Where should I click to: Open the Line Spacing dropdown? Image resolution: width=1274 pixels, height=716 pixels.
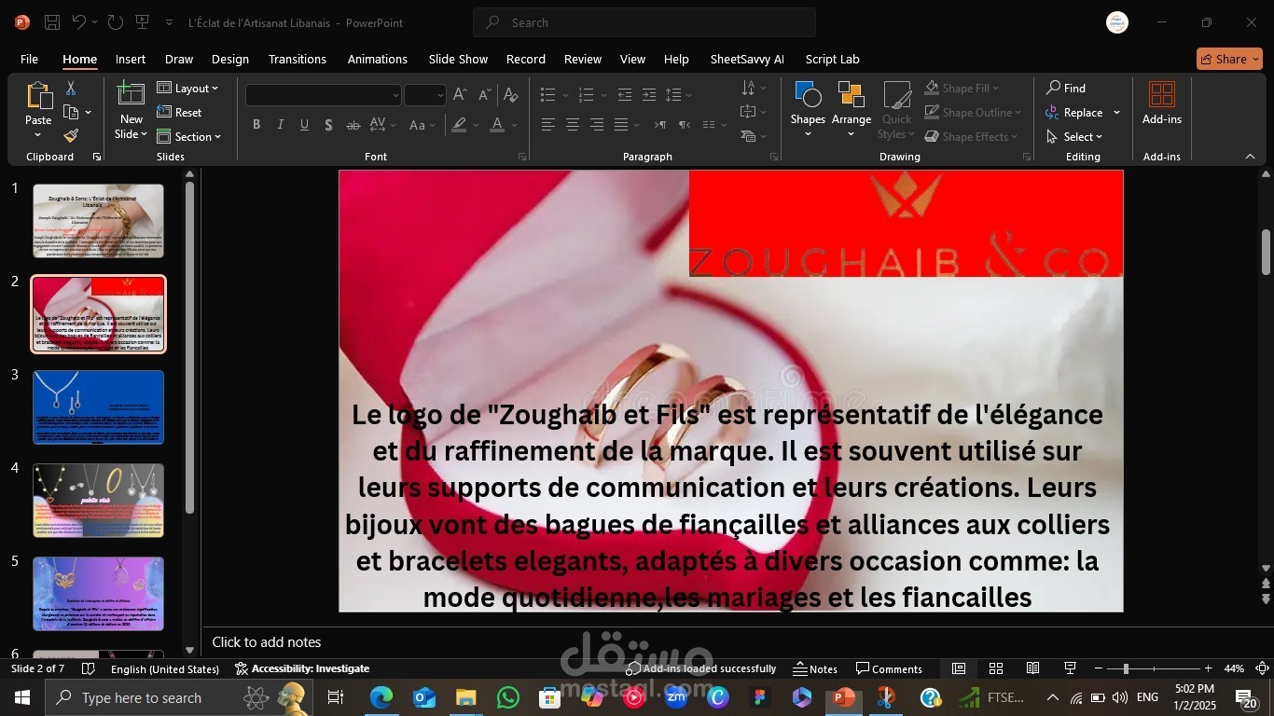click(677, 95)
